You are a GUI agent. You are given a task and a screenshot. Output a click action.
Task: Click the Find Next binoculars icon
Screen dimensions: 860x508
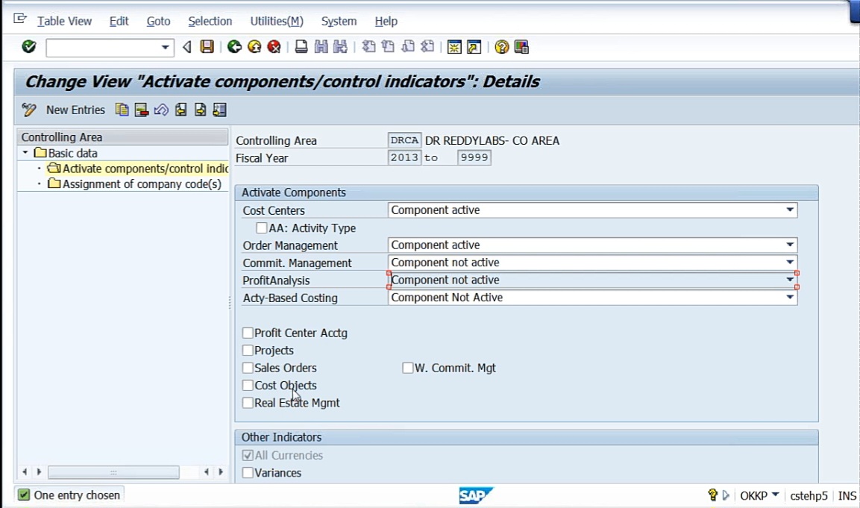340,47
